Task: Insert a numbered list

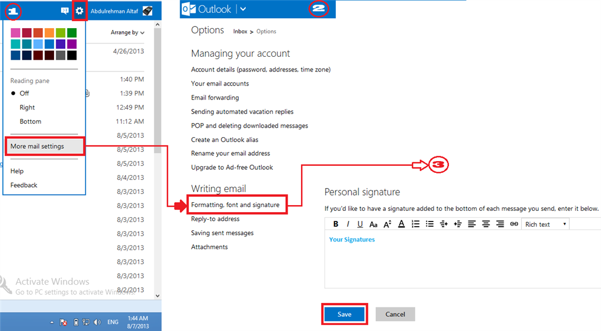Action: (416, 224)
